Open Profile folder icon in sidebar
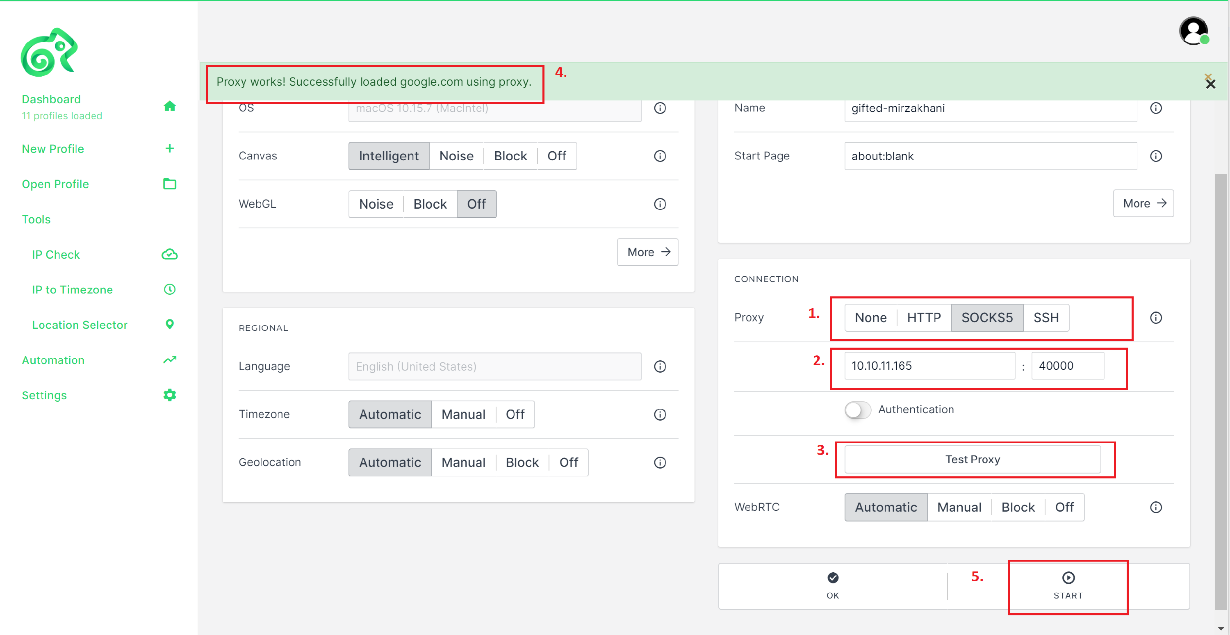Screen dimensions: 1230x635 click(169, 184)
